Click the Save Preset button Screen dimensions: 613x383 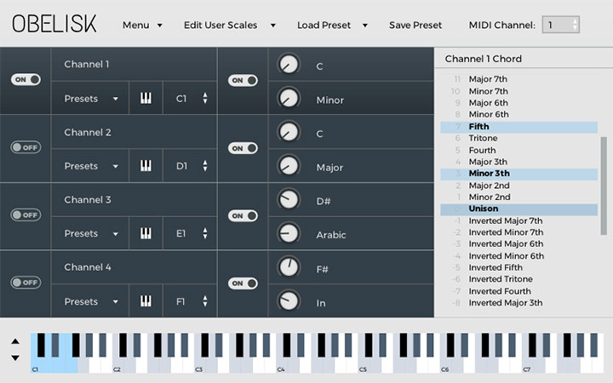point(415,25)
